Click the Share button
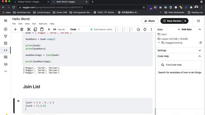This screenshot has height=115, width=205. 150,21
